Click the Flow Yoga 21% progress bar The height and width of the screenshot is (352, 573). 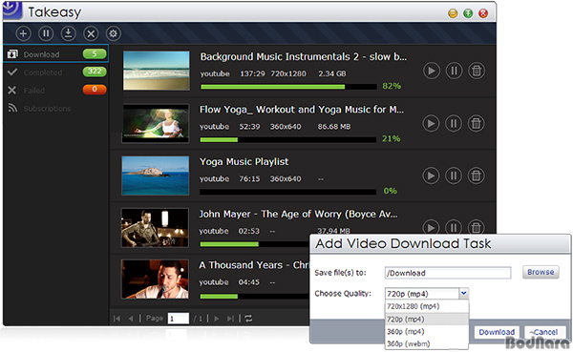click(x=288, y=139)
